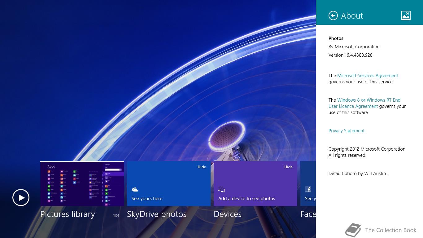
Task: Open Windows 8 End User Licence Agreement link
Action: point(364,103)
